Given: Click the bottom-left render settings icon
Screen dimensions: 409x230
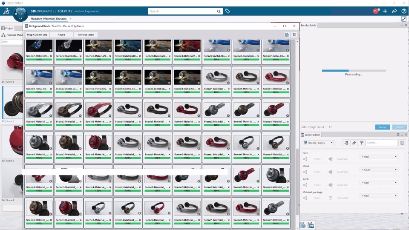Looking at the screenshot, I should click(x=302, y=225).
